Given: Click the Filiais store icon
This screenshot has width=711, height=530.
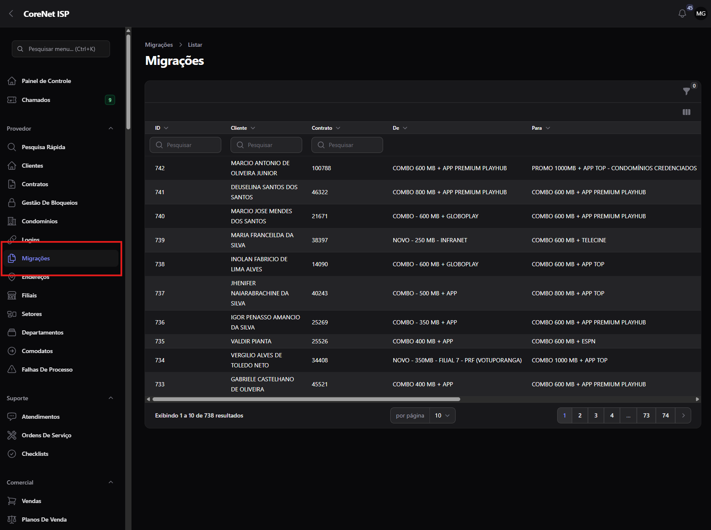Looking at the screenshot, I should tap(12, 295).
